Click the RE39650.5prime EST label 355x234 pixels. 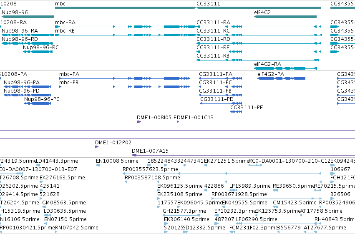pyautogui.click(x=294, y=186)
